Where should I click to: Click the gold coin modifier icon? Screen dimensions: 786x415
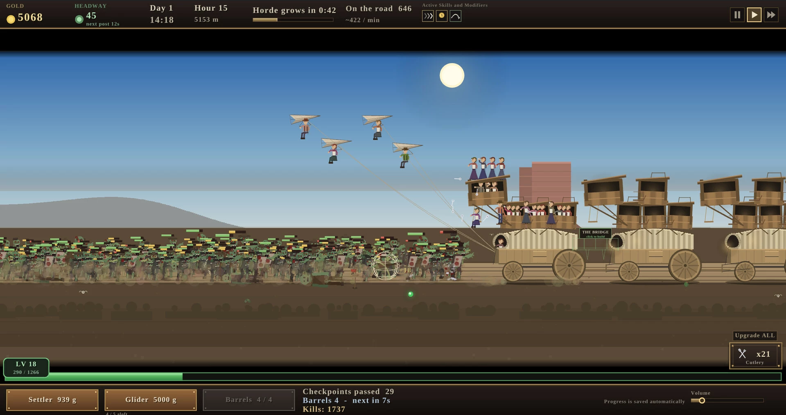pos(442,16)
